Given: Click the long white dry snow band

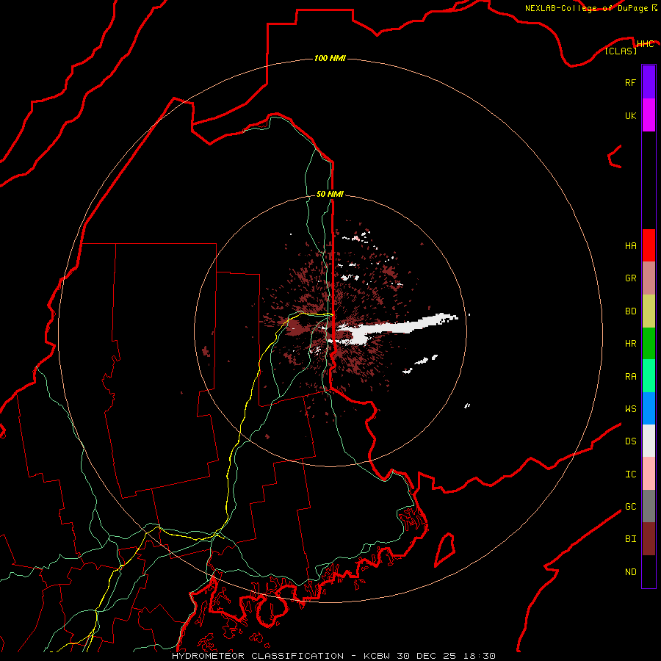Looking at the screenshot, I should 397,327.
